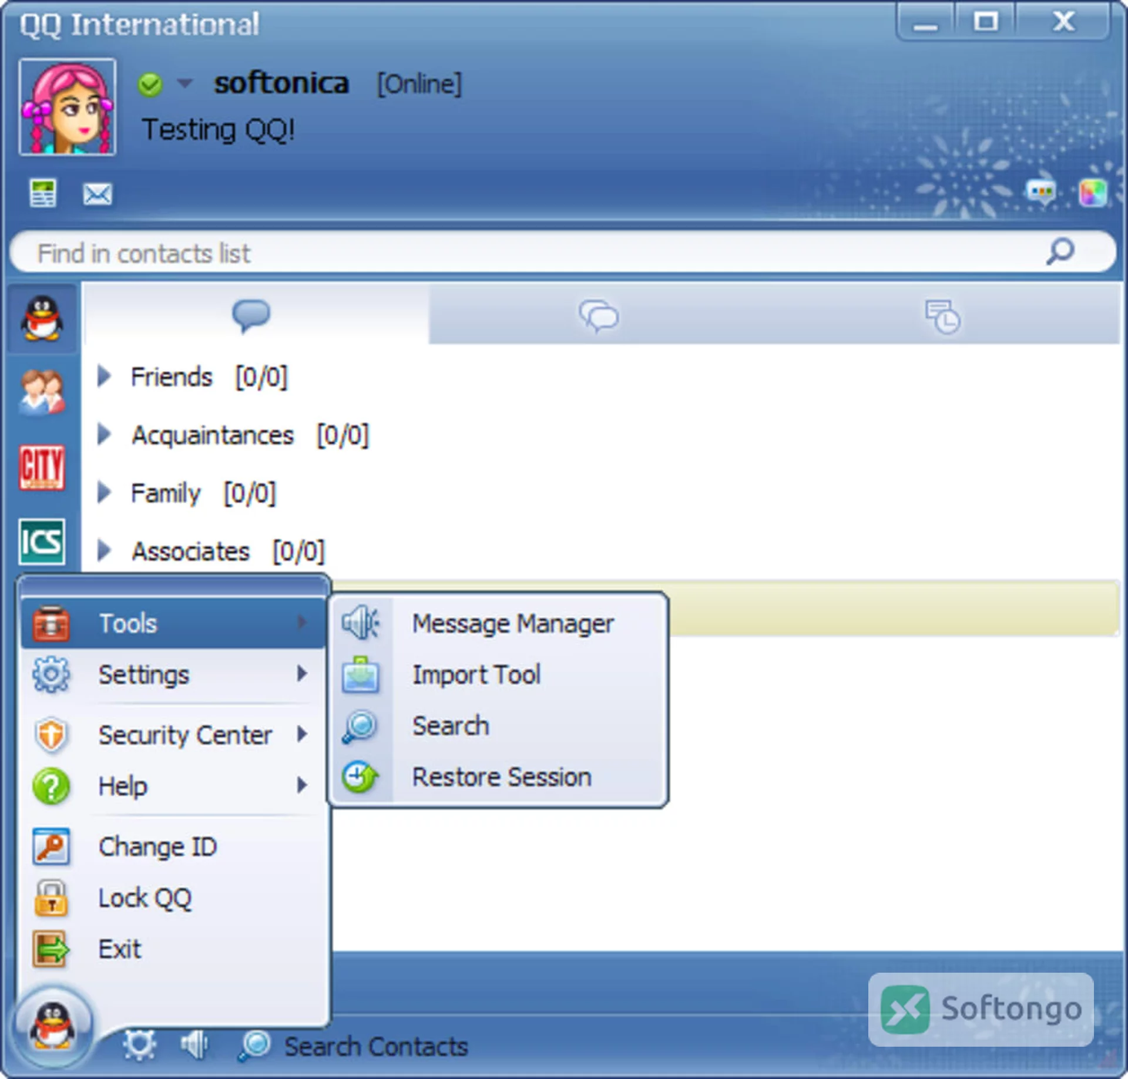Open the two-people contacts sidebar icon

[x=42, y=392]
